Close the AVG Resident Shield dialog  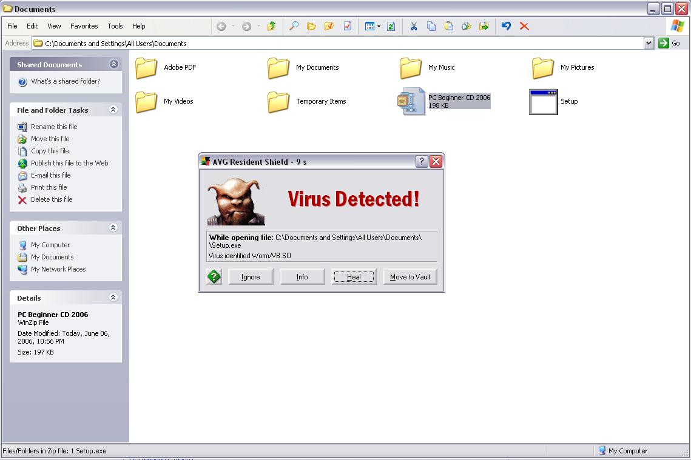436,162
